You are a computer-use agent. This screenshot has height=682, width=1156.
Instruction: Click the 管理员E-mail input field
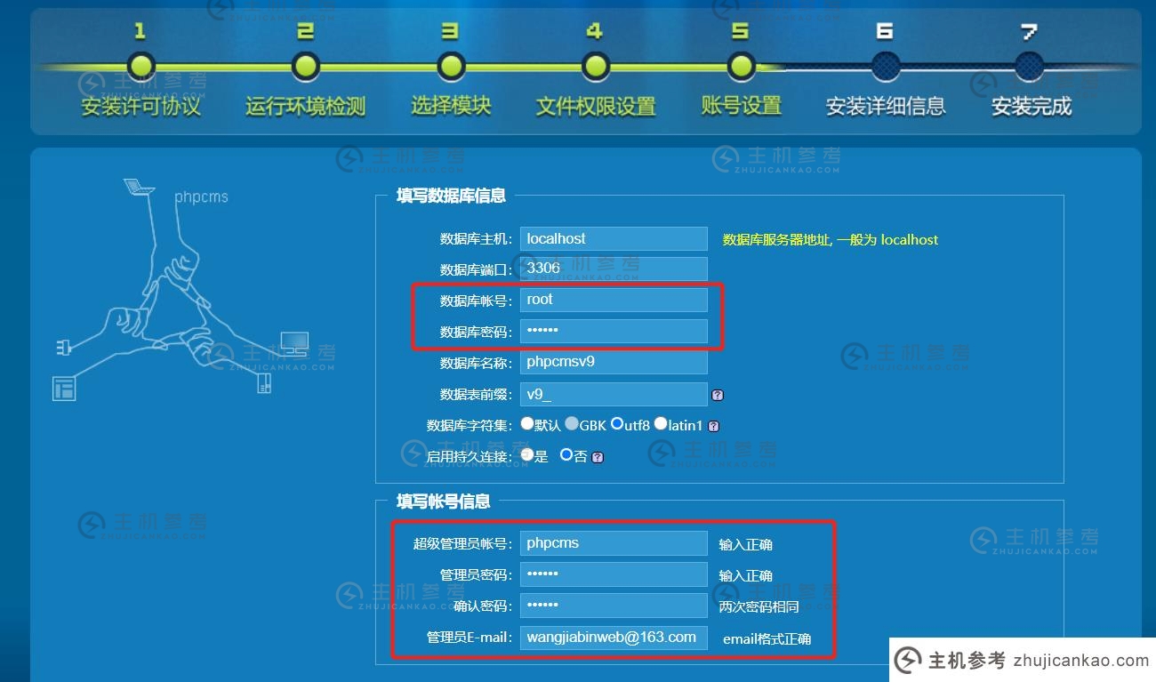tap(614, 637)
